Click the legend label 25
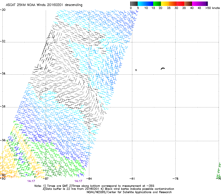Viewport: 221px width, 194px height. [x=169, y=8]
